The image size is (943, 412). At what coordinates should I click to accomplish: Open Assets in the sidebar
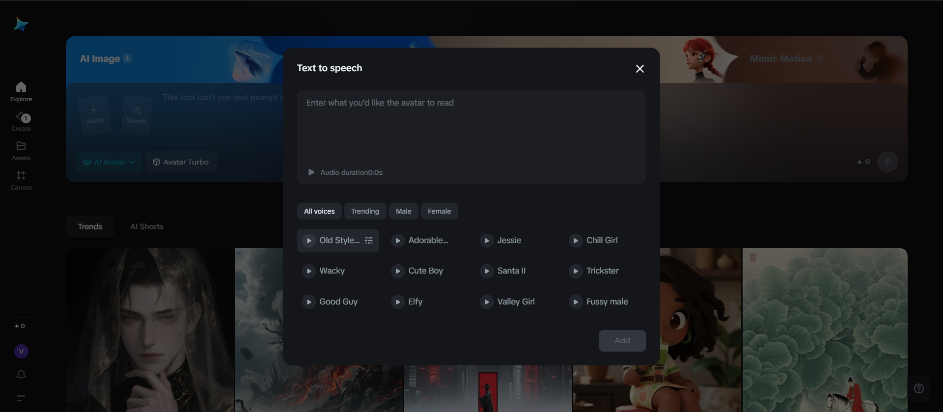tap(21, 151)
